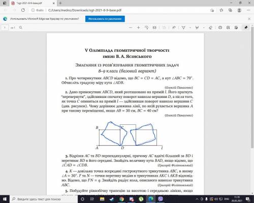Print the PDF document
The height and width of the screenshot is (203, 254).
(220, 27)
